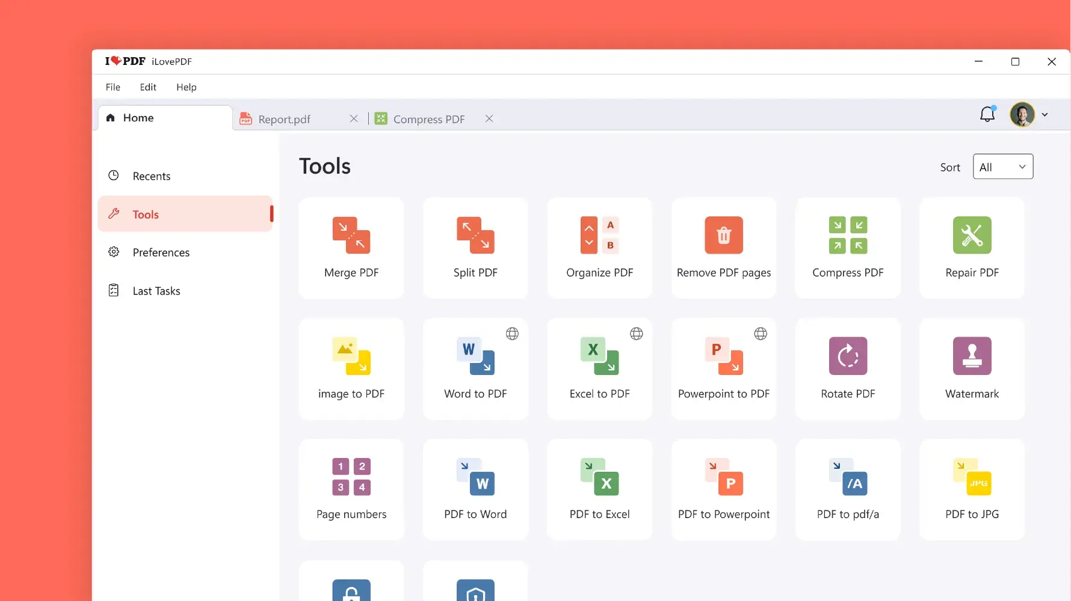Select the Merge PDF tool

(x=351, y=248)
